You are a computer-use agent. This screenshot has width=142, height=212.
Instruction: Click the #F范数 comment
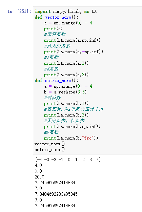point(51,132)
